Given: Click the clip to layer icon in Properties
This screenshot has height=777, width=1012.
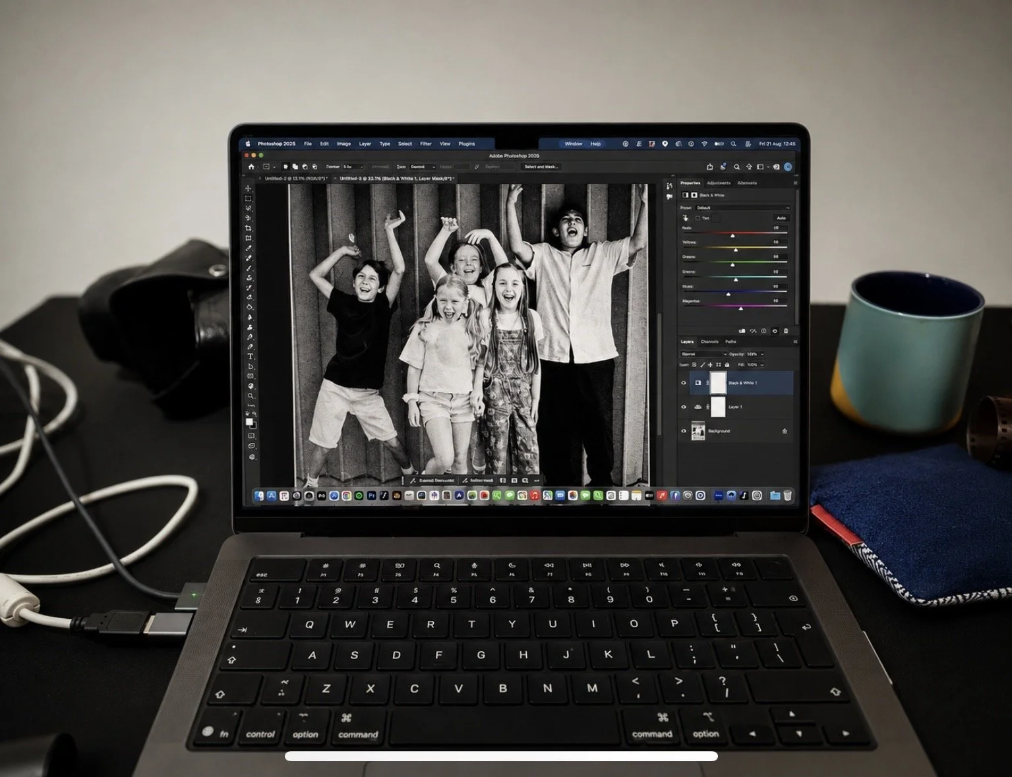Looking at the screenshot, I should pos(742,331).
